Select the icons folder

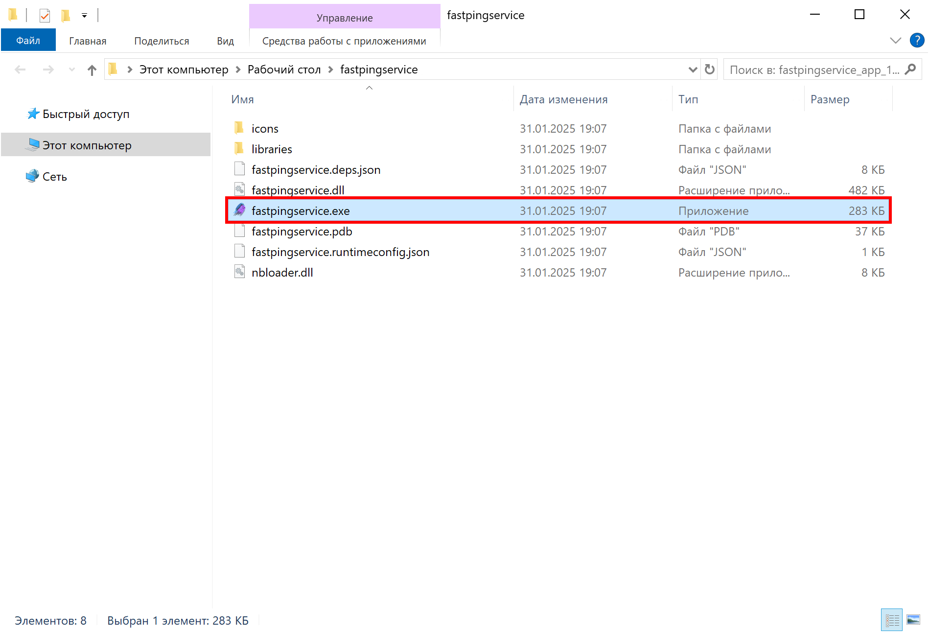[x=265, y=129]
